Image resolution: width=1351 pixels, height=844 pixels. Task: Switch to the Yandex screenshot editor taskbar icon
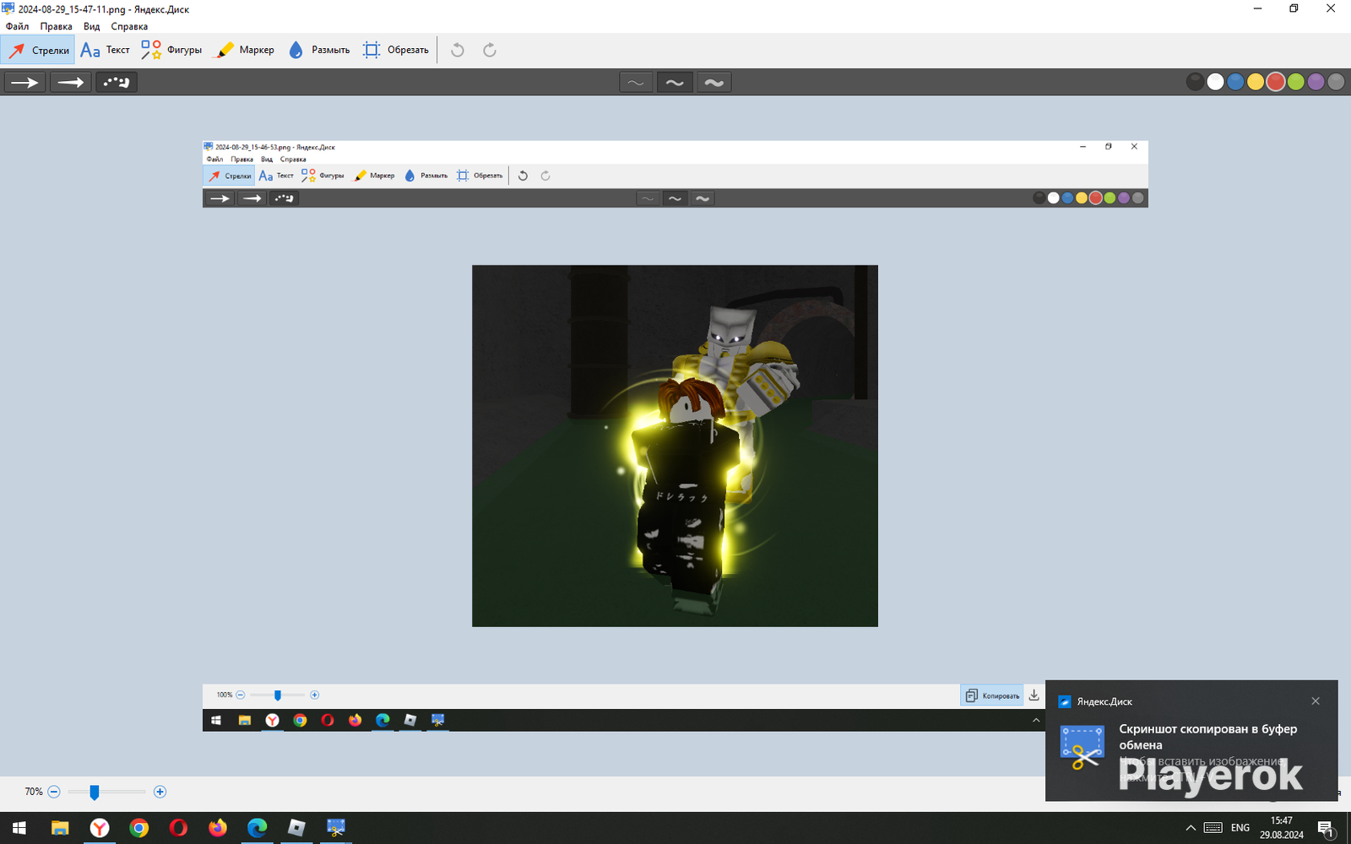tap(336, 828)
